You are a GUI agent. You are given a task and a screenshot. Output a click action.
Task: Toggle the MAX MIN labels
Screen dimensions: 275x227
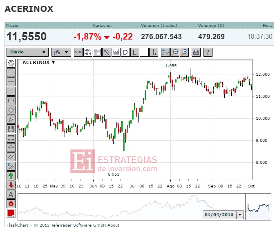point(88,52)
